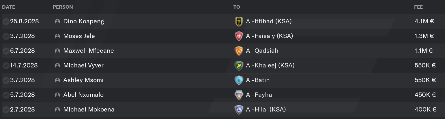Sort transfers by the FEE column header

pos(418,7)
